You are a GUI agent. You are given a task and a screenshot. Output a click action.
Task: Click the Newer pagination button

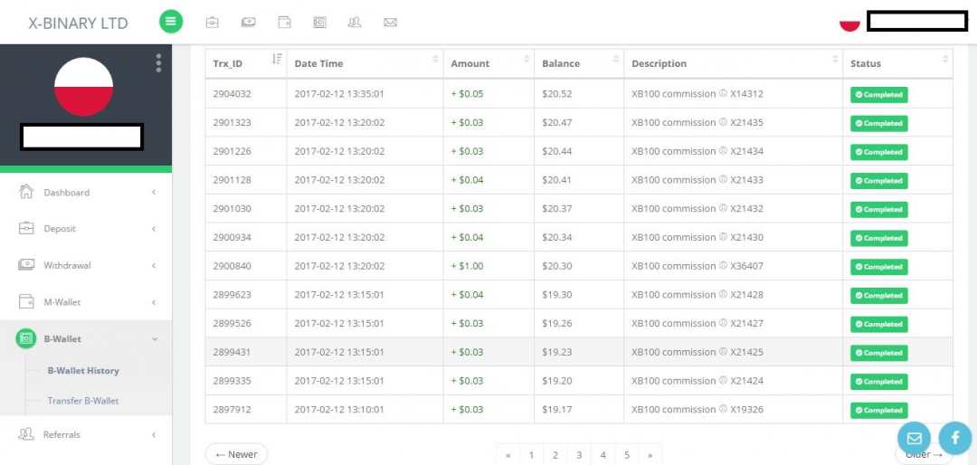[x=236, y=454]
